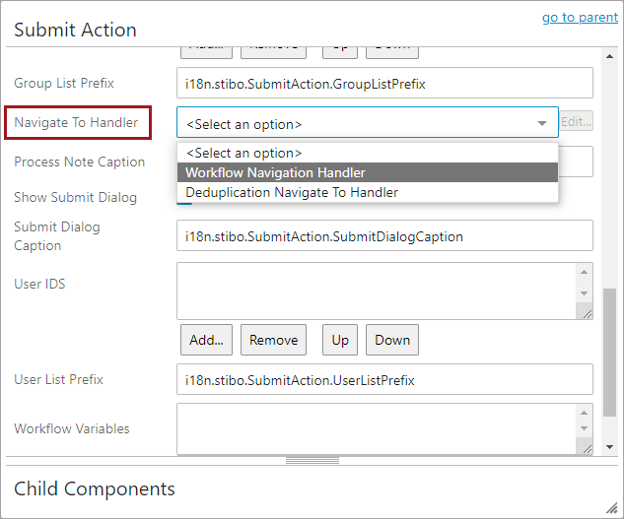This screenshot has height=519, width=624.
Task: Click into the User List Prefix field
Action: 384,379
